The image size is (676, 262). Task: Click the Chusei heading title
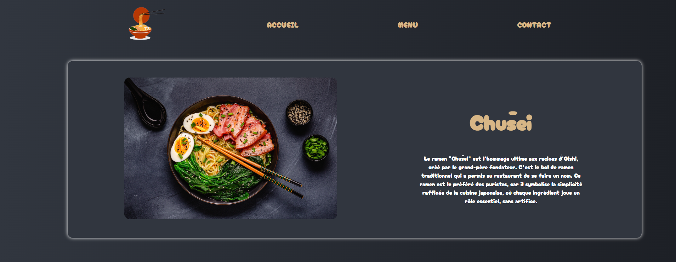[501, 121]
